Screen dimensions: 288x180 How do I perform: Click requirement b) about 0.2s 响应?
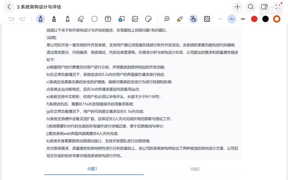pos(105,74)
